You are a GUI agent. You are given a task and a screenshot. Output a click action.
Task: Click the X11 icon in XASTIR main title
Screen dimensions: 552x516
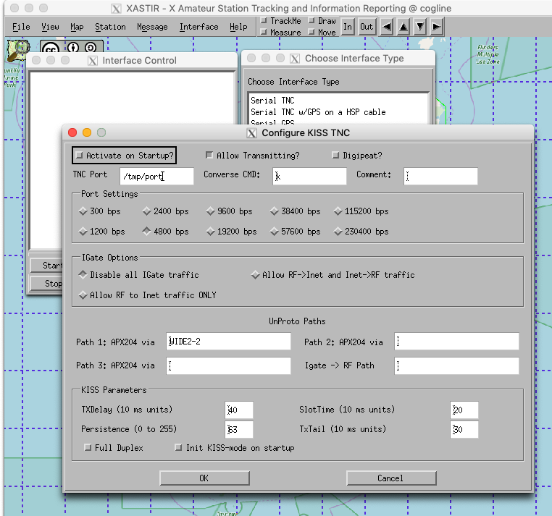click(x=116, y=9)
